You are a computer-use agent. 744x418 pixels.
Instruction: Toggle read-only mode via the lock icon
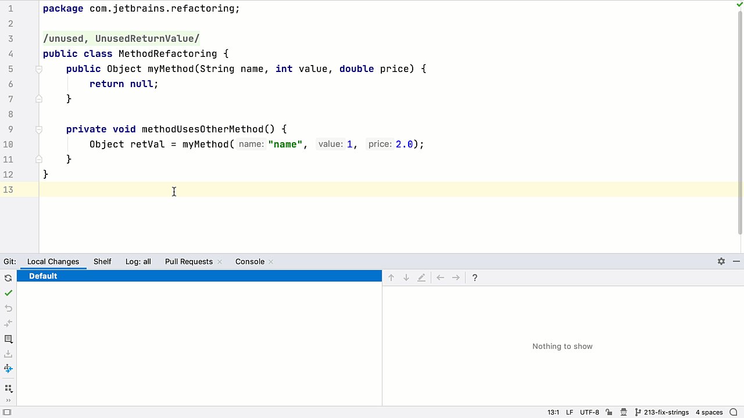609,412
